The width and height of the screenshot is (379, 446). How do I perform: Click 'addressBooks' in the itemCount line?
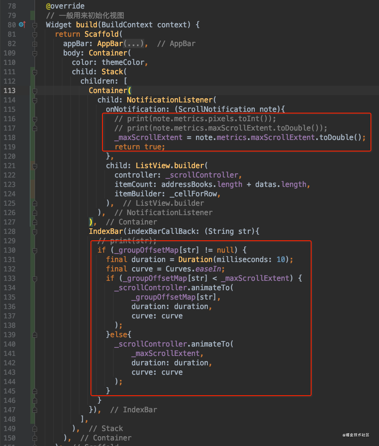click(x=187, y=184)
